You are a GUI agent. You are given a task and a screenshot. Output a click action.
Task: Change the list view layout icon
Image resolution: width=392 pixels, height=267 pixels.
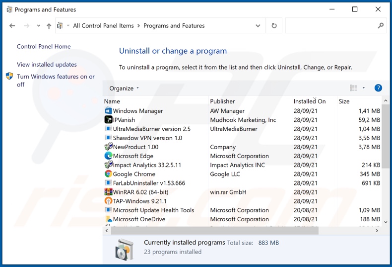click(x=353, y=88)
